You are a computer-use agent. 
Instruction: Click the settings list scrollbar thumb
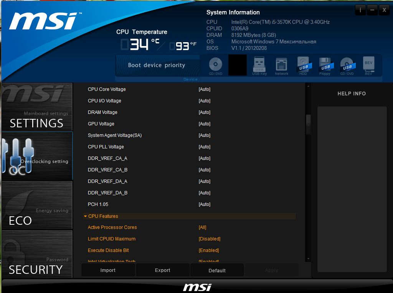coord(308,124)
